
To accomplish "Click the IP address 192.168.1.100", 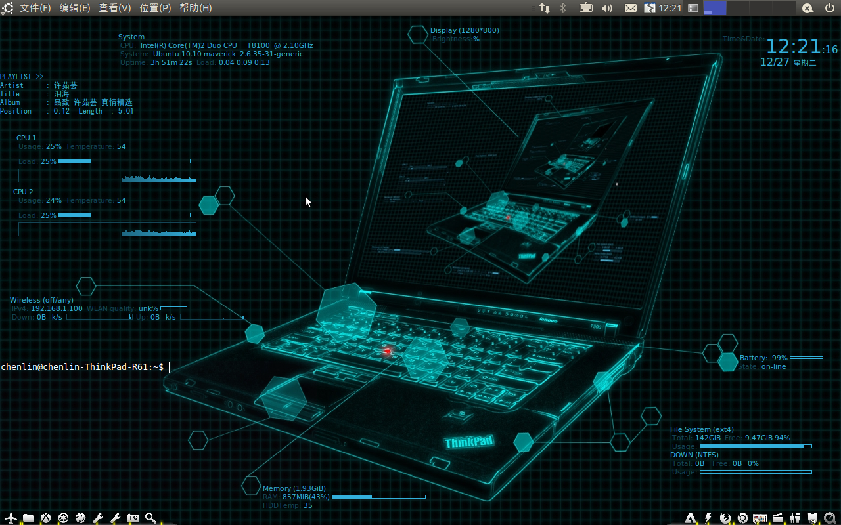I will pyautogui.click(x=57, y=308).
